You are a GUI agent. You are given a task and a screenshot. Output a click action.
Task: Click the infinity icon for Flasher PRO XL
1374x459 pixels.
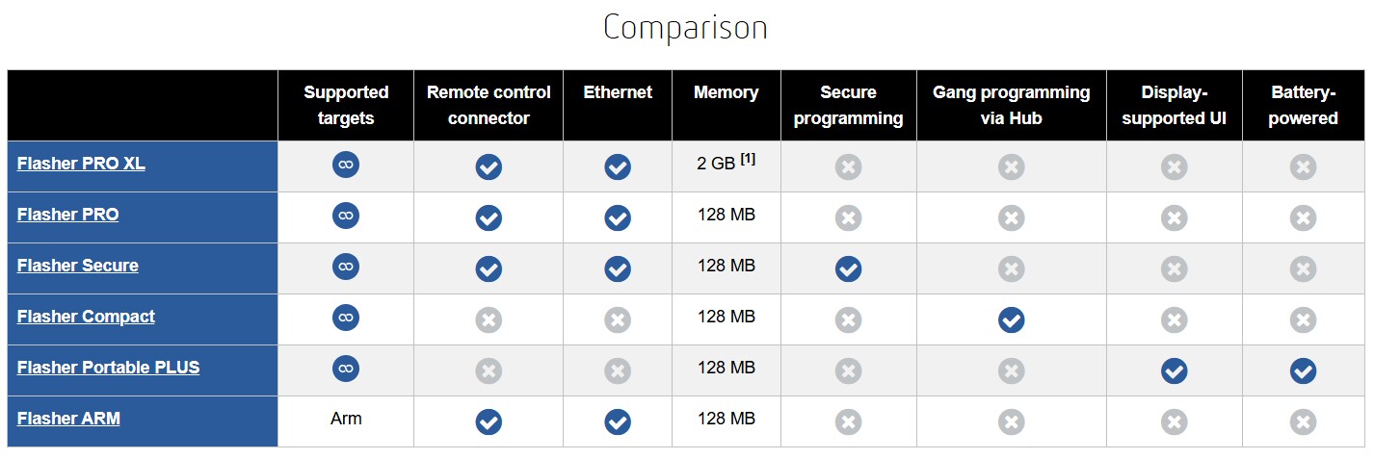(x=346, y=165)
